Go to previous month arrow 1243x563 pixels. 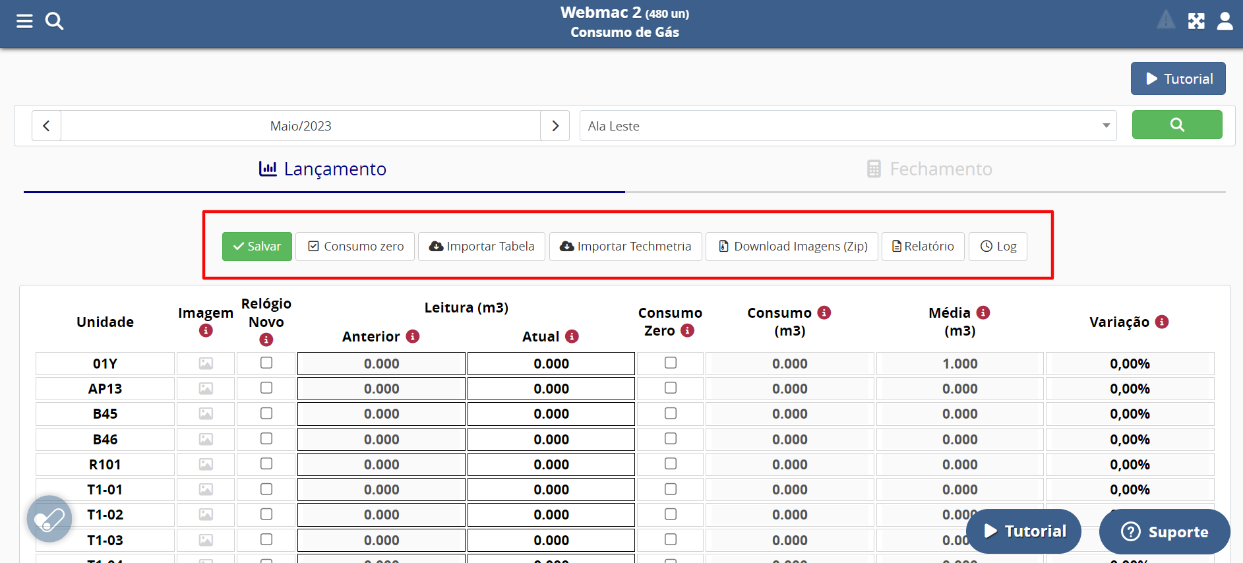46,126
